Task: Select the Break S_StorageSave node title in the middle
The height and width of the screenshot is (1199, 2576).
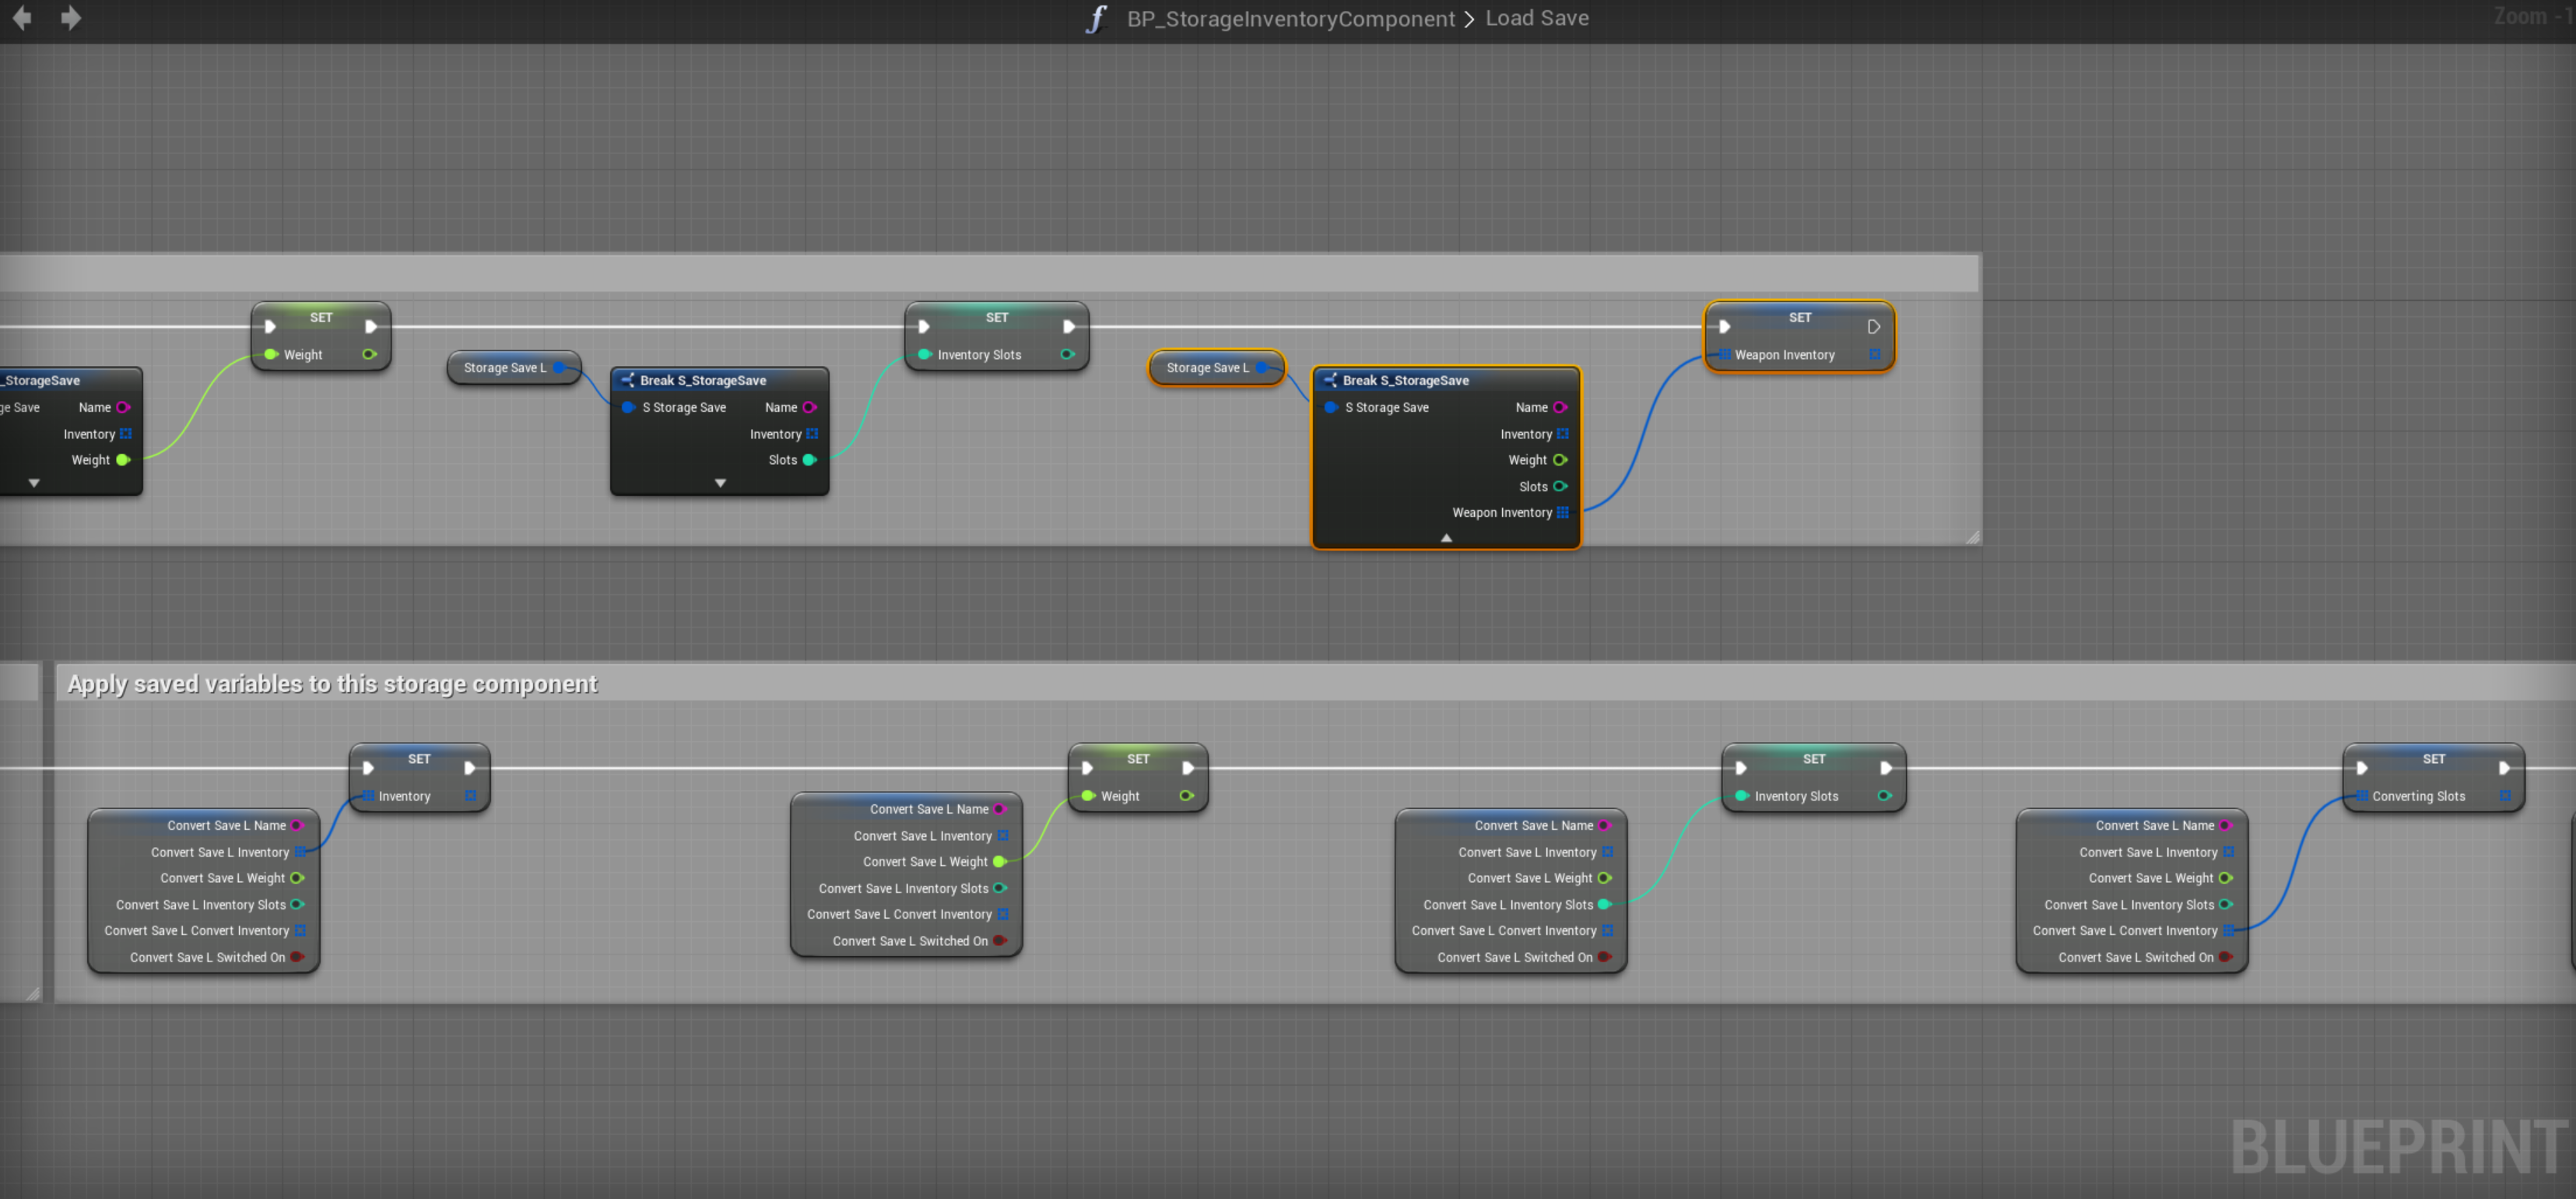Action: pyautogui.click(x=703, y=381)
